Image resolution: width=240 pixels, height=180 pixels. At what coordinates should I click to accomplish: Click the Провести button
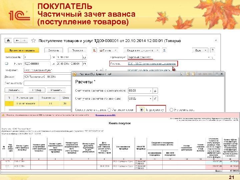pyautogui.click(x=77, y=50)
